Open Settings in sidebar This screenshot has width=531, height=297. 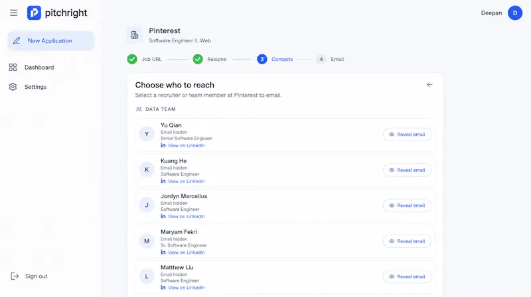coord(35,87)
